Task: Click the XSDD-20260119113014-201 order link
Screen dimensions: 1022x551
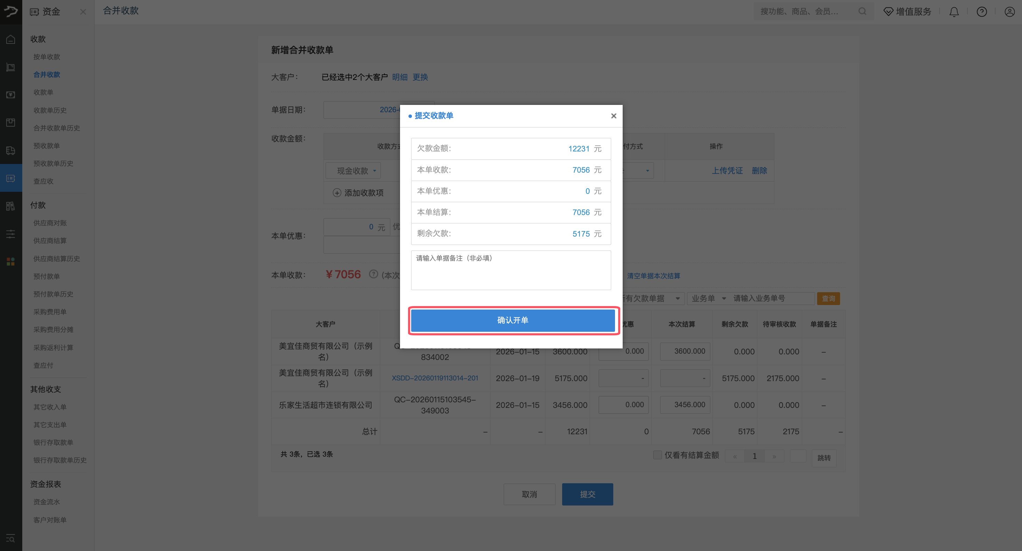Action: 435,378
